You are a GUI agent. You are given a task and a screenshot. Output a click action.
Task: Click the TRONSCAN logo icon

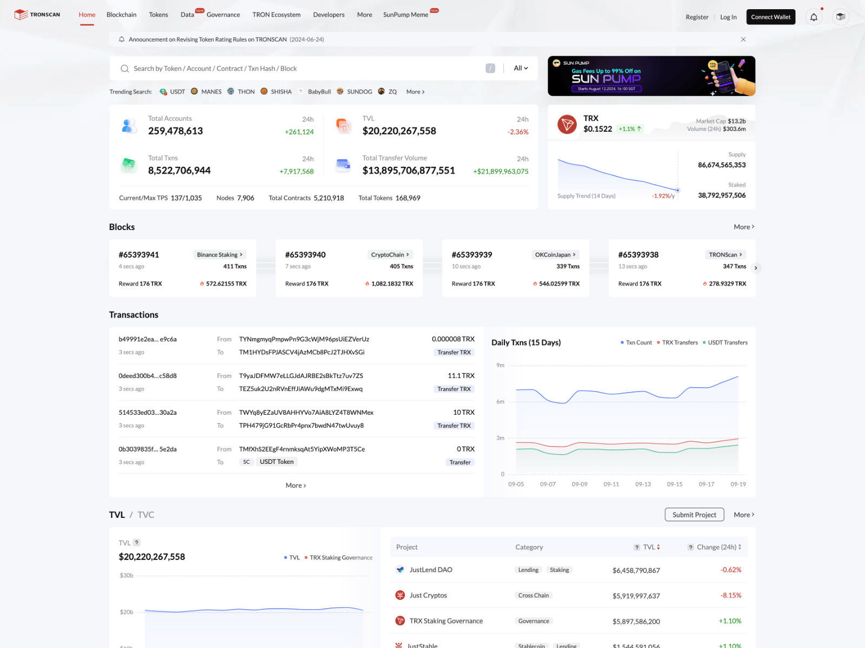pyautogui.click(x=21, y=15)
